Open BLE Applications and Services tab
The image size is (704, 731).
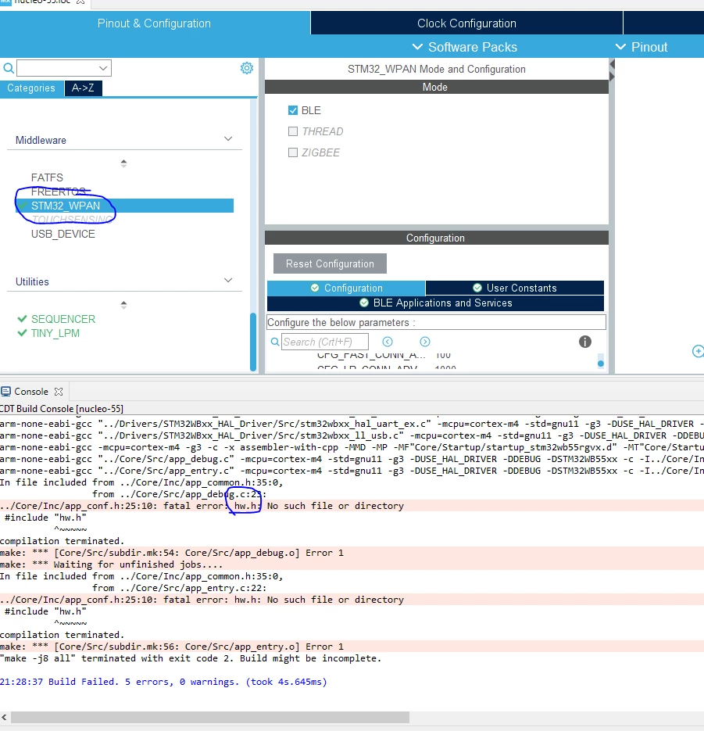436,303
